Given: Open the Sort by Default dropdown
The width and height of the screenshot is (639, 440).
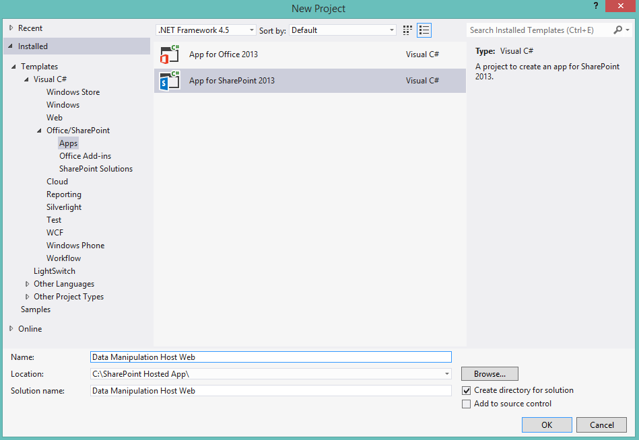Looking at the screenshot, I should tap(342, 30).
